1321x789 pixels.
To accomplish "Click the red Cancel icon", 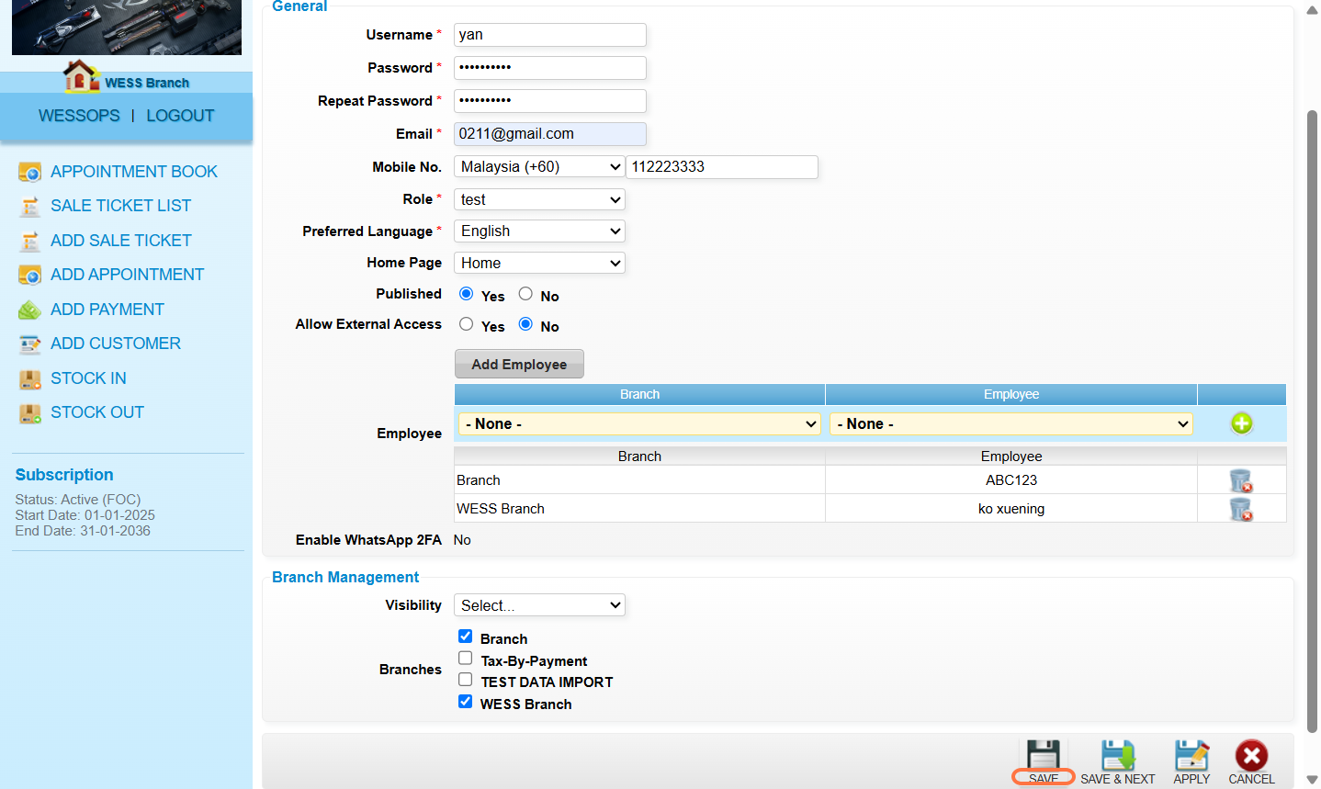I will (x=1251, y=755).
